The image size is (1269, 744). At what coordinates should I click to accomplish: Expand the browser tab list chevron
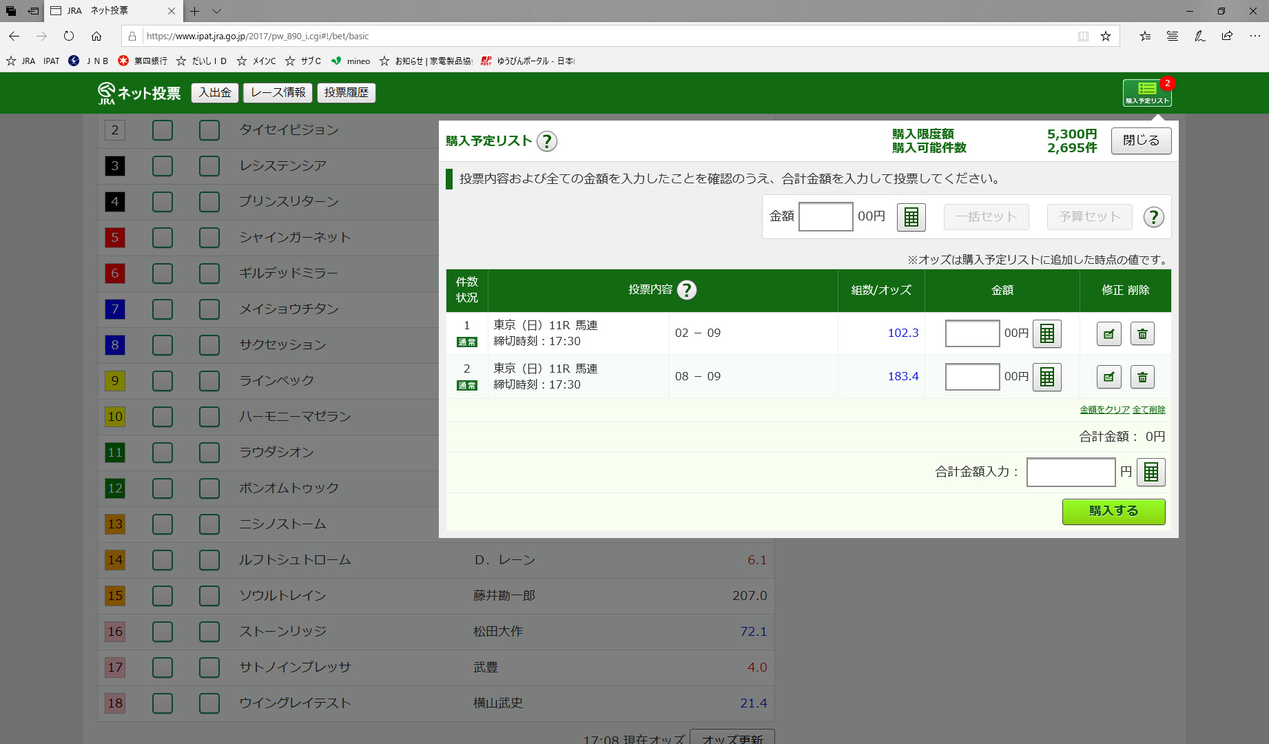tap(216, 11)
